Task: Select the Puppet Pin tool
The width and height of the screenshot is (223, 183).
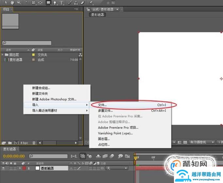Action: pos(91,3)
